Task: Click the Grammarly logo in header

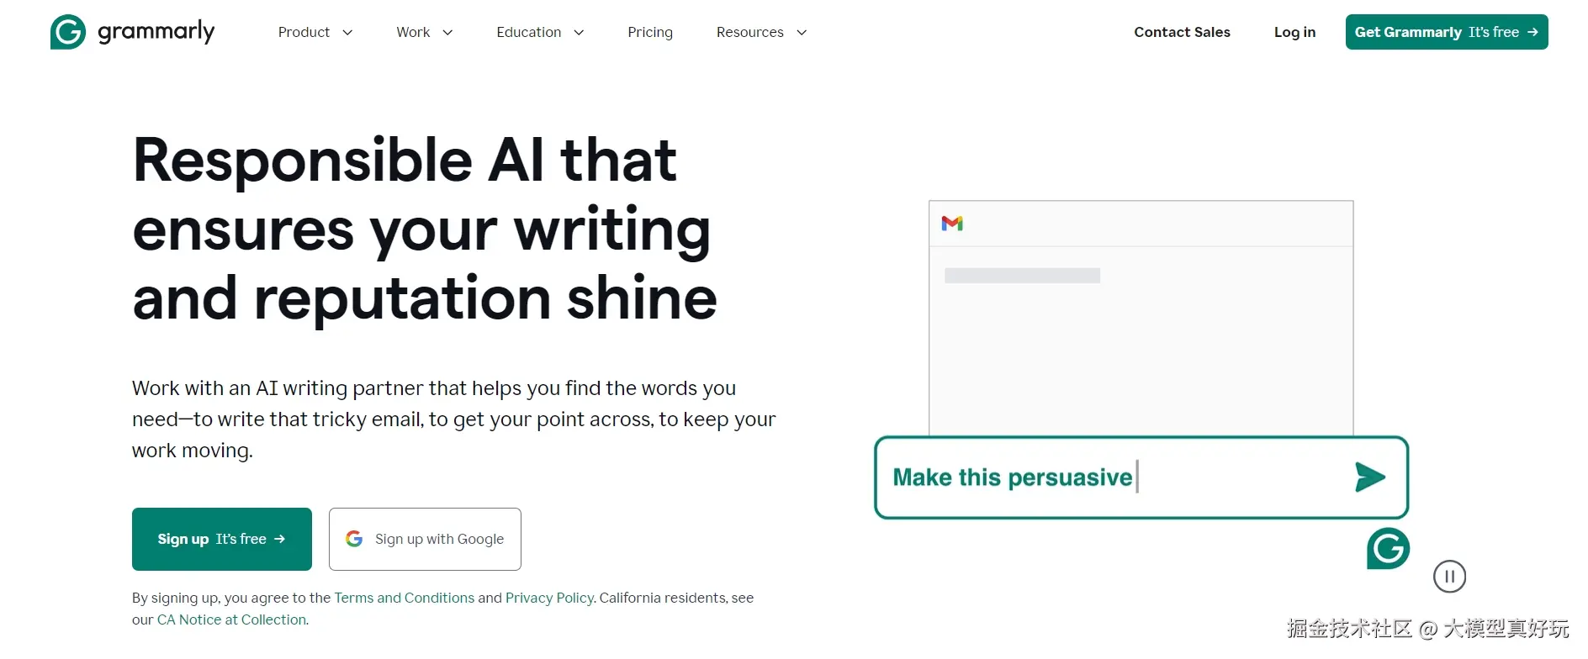Action: (x=133, y=32)
